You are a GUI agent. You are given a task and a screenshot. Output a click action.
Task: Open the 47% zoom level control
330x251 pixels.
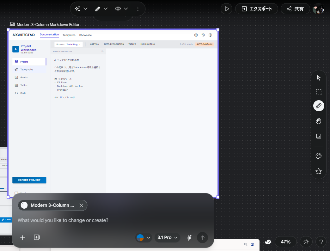tap(285, 242)
